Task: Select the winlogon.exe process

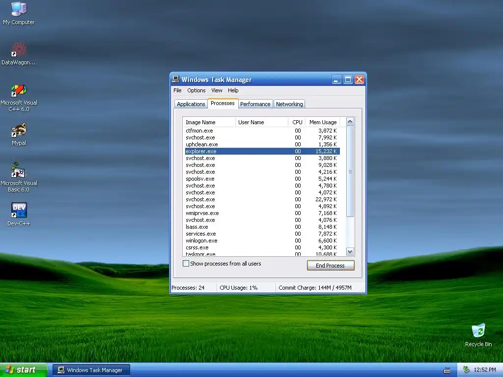Action: pos(262,241)
